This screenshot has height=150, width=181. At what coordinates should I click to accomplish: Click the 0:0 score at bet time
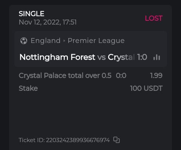coord(121,75)
